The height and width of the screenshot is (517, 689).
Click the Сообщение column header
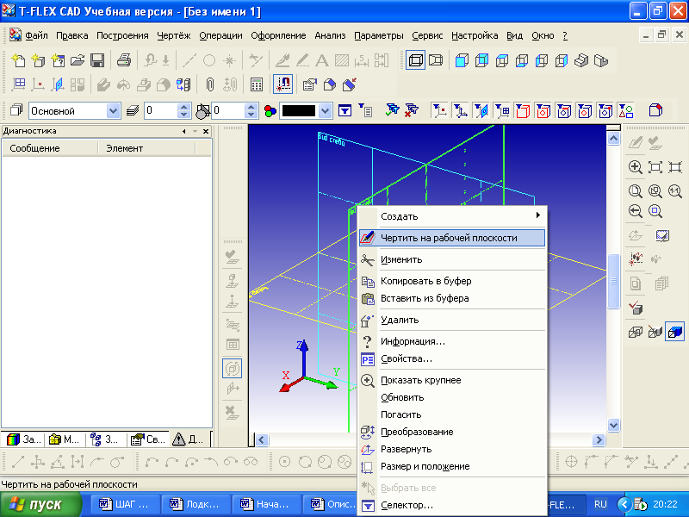[x=50, y=148]
